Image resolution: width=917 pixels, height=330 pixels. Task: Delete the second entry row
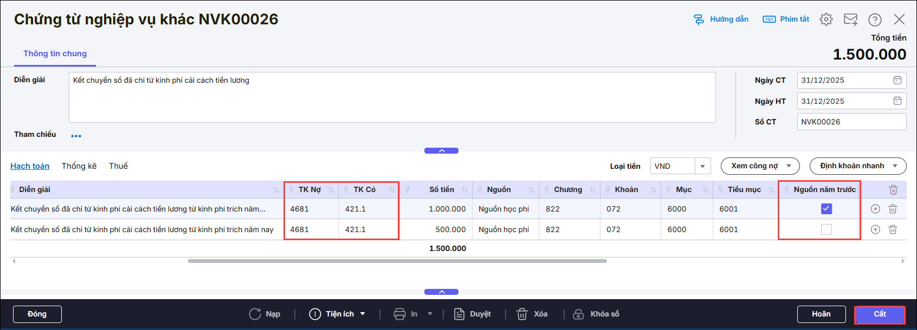(893, 229)
